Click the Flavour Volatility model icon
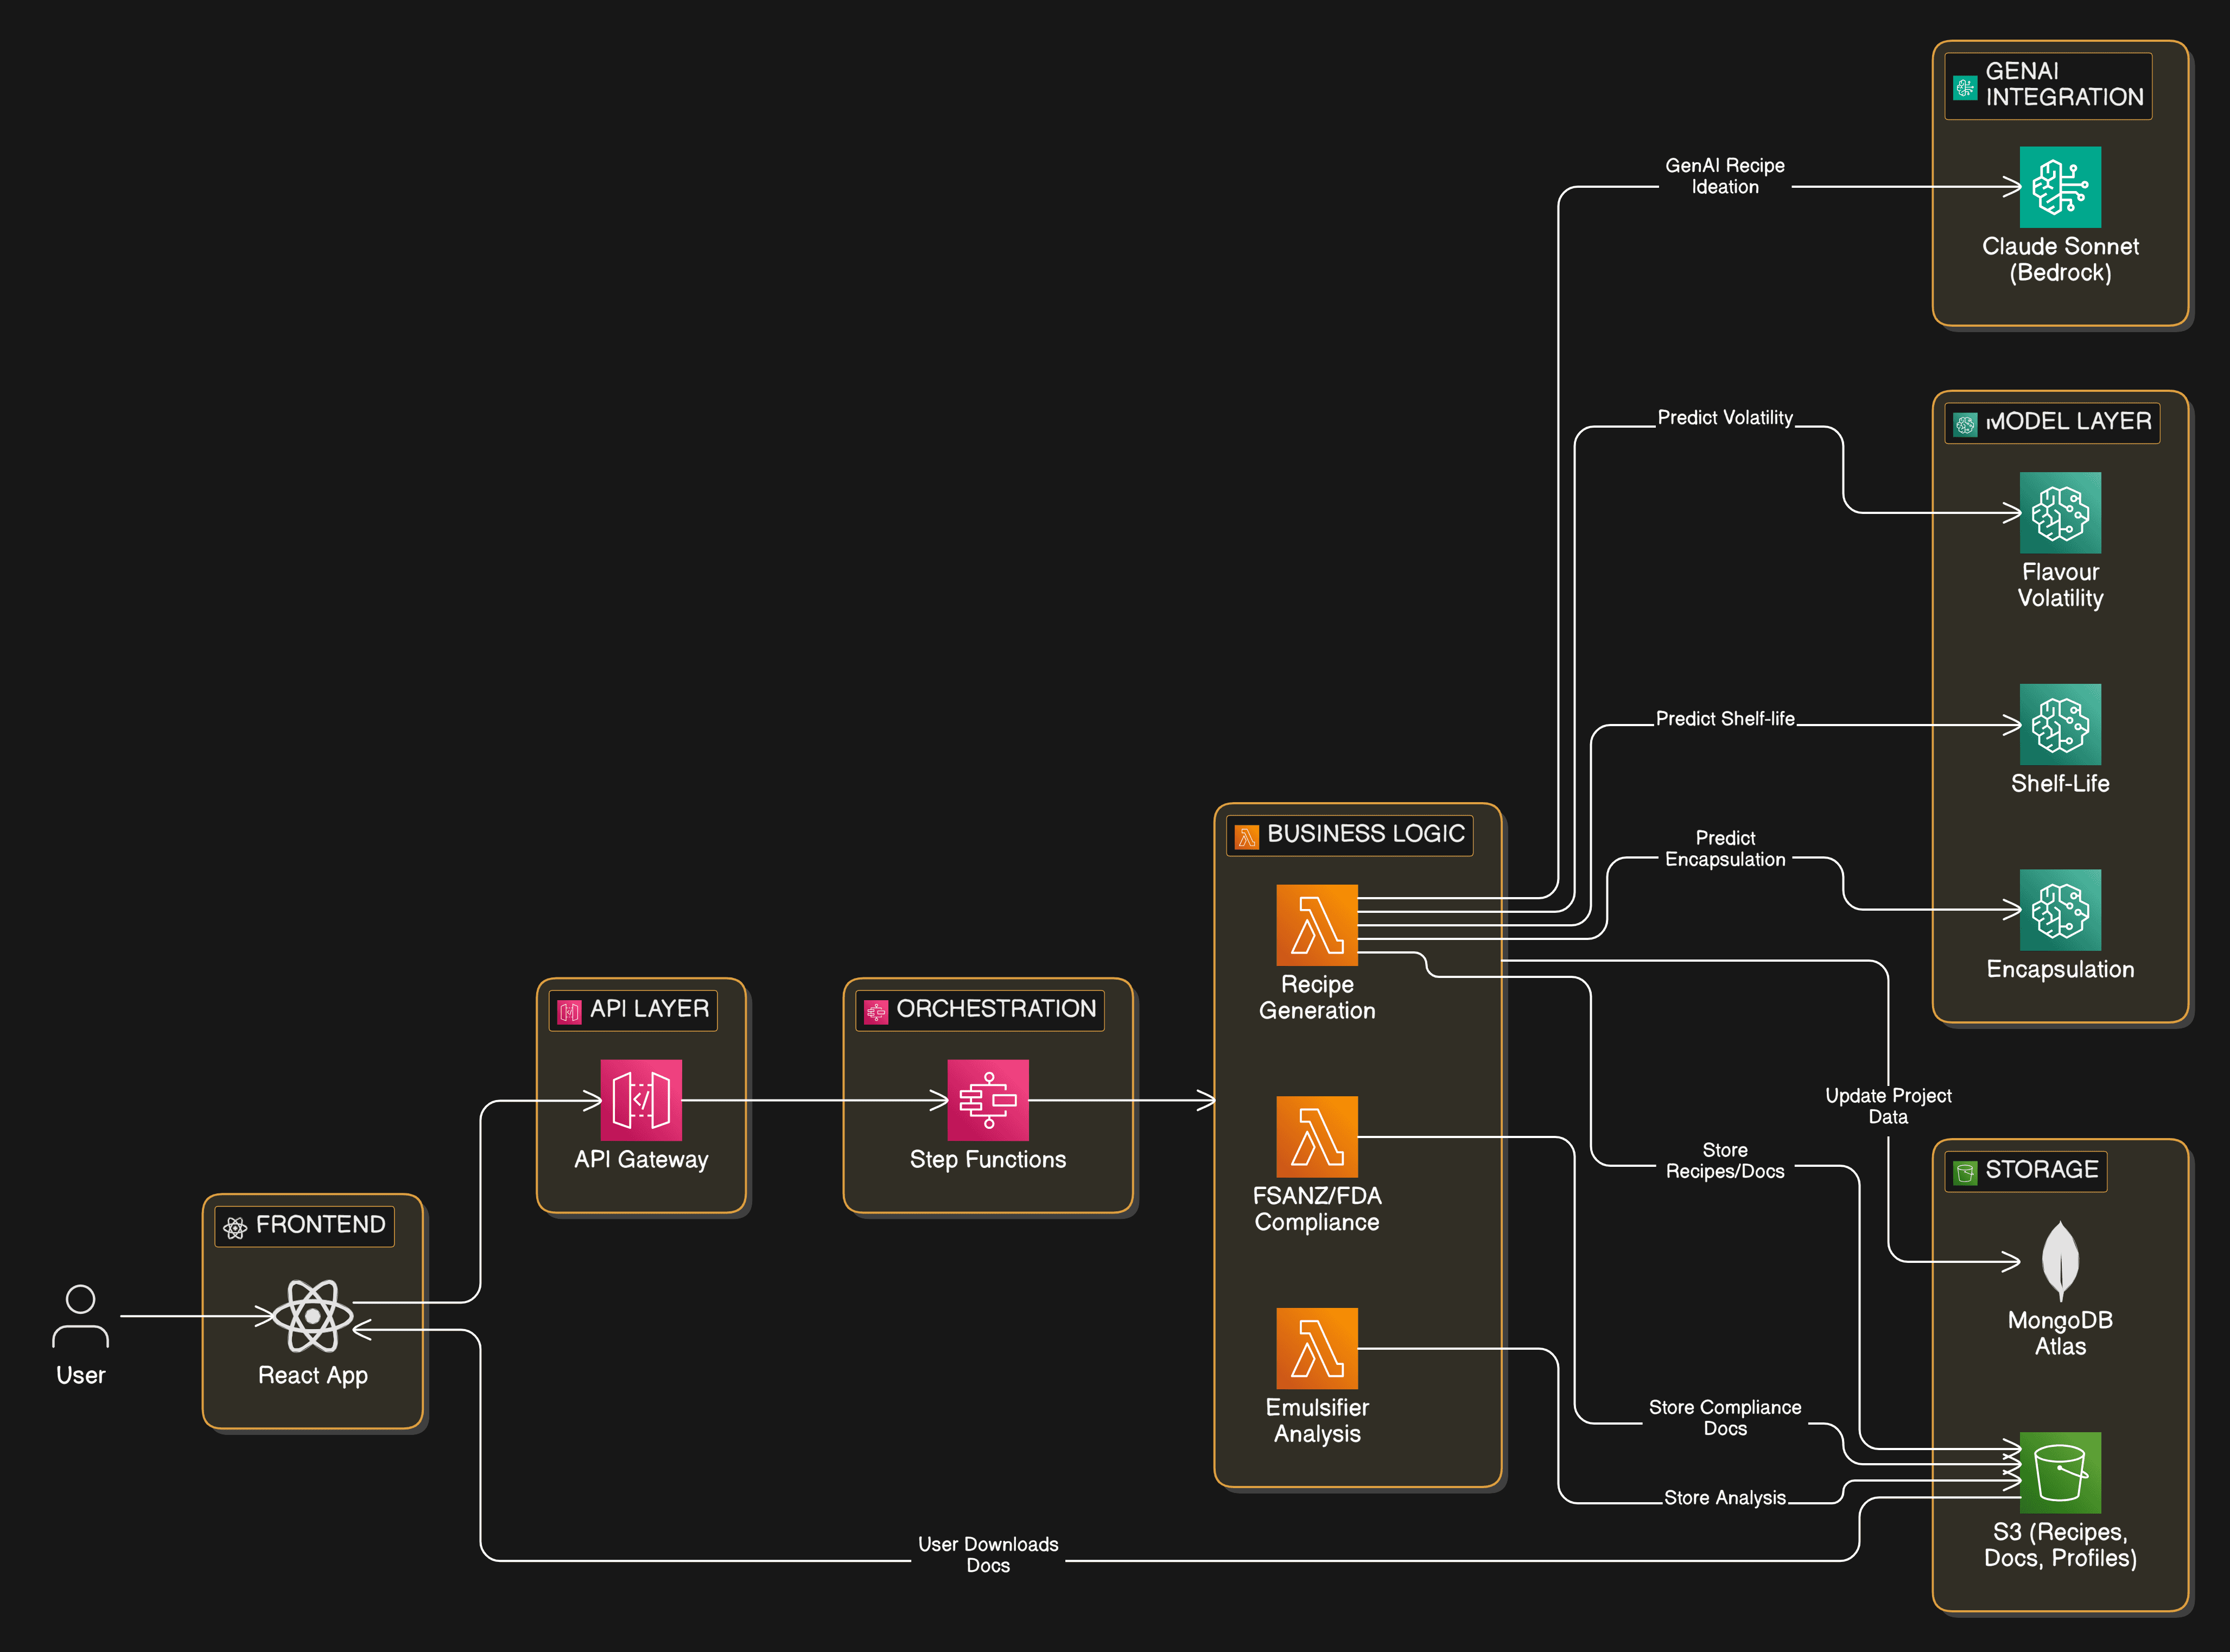 click(x=2060, y=513)
